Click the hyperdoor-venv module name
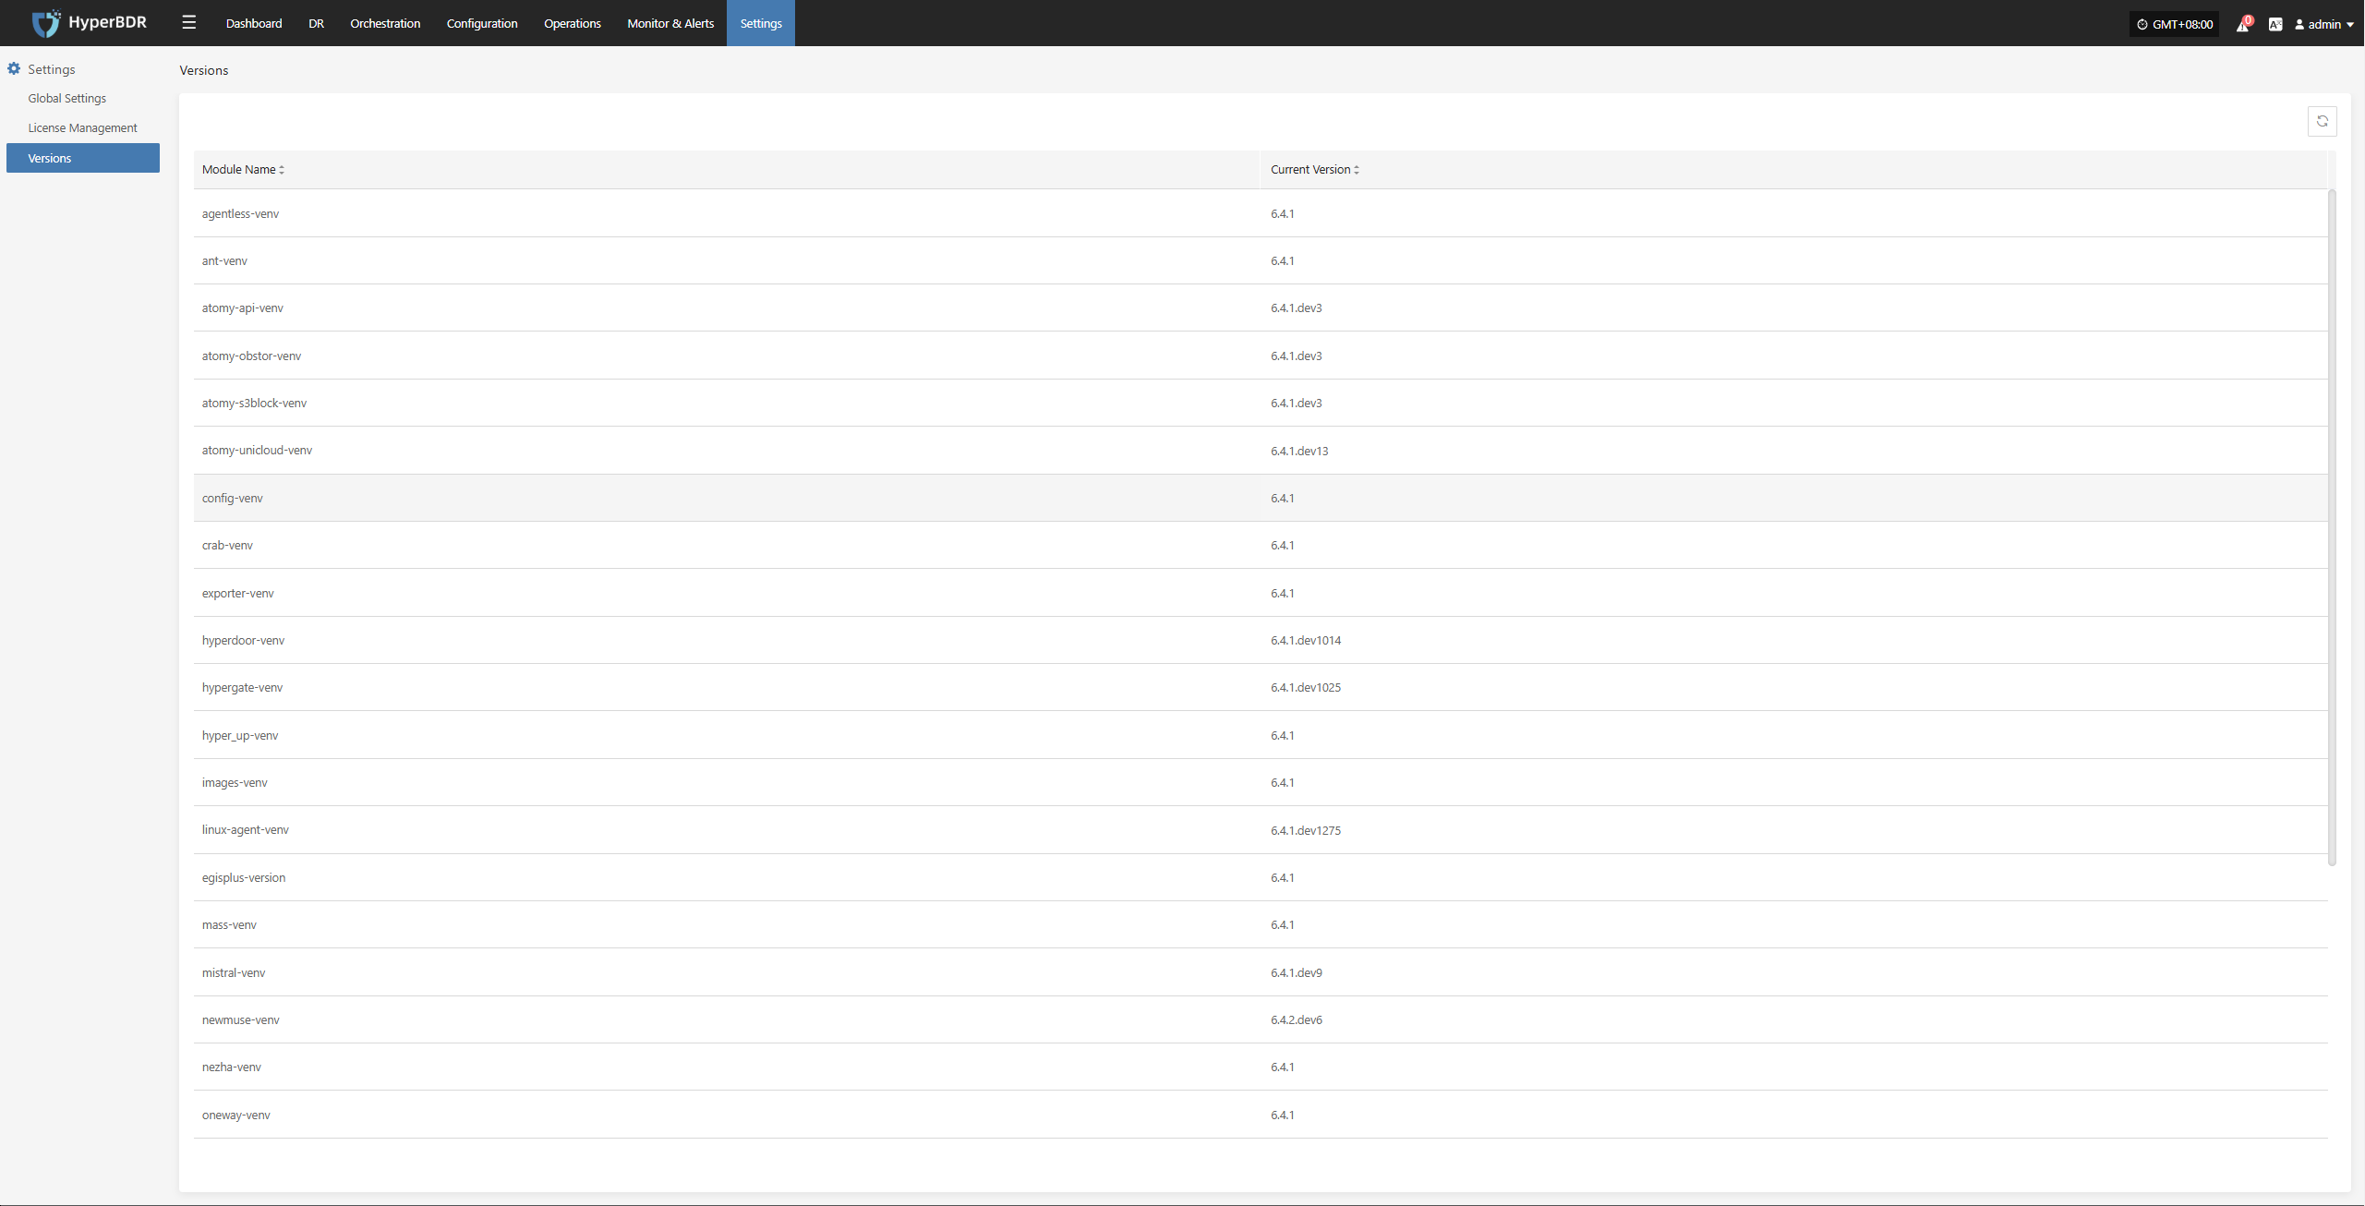 (243, 640)
